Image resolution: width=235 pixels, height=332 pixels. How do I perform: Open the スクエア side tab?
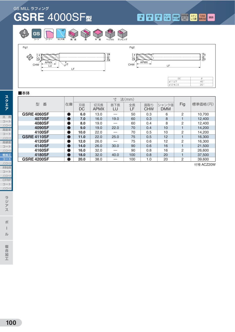[6, 103]
